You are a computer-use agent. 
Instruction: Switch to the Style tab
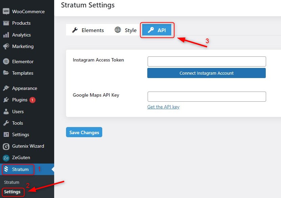pyautogui.click(x=126, y=30)
